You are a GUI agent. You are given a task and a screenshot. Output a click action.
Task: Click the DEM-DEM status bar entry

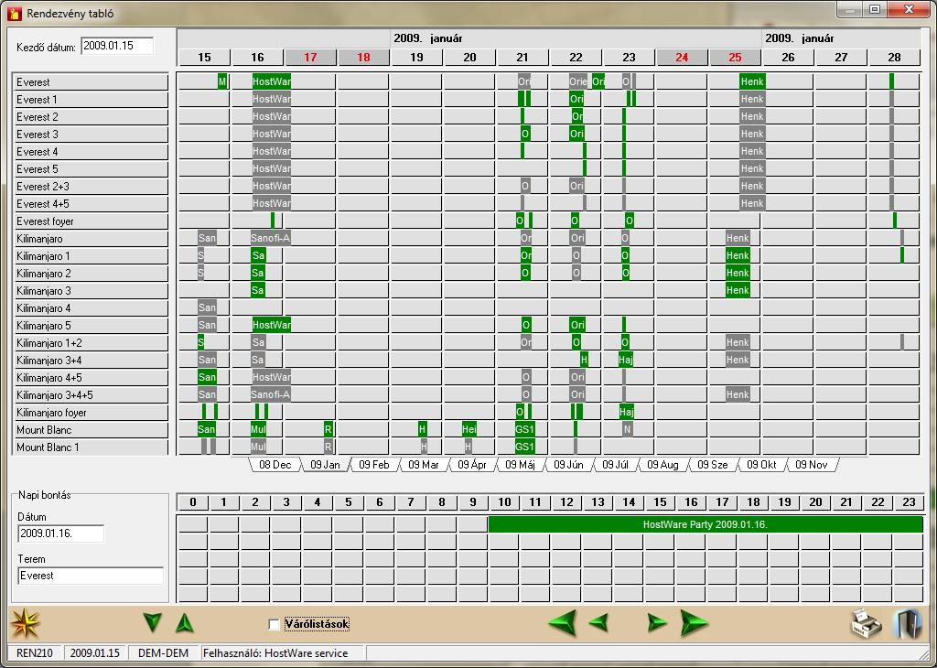163,653
